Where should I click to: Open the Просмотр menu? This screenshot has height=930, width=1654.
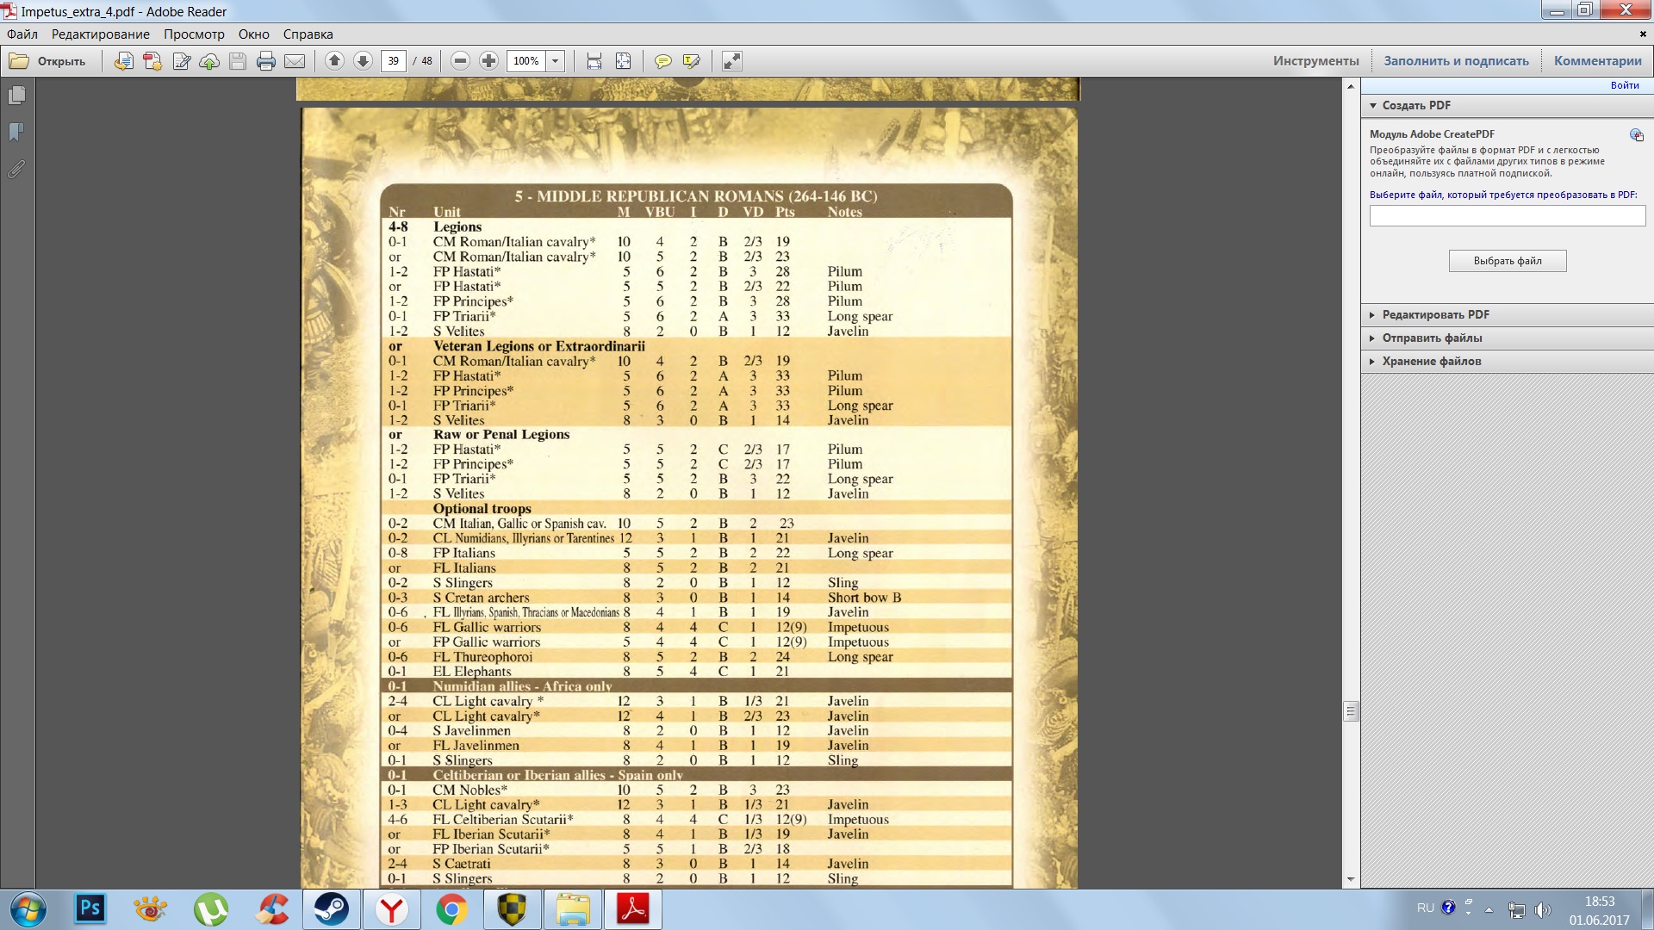tap(194, 34)
